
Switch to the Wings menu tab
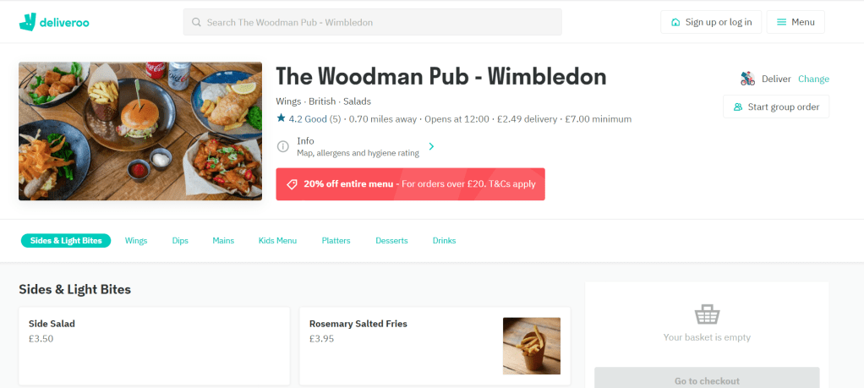tap(136, 241)
